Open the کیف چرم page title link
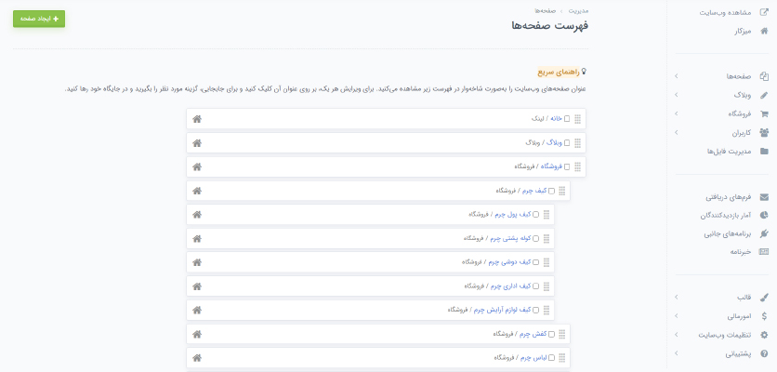Screen dimensions: 777x372 [534, 191]
